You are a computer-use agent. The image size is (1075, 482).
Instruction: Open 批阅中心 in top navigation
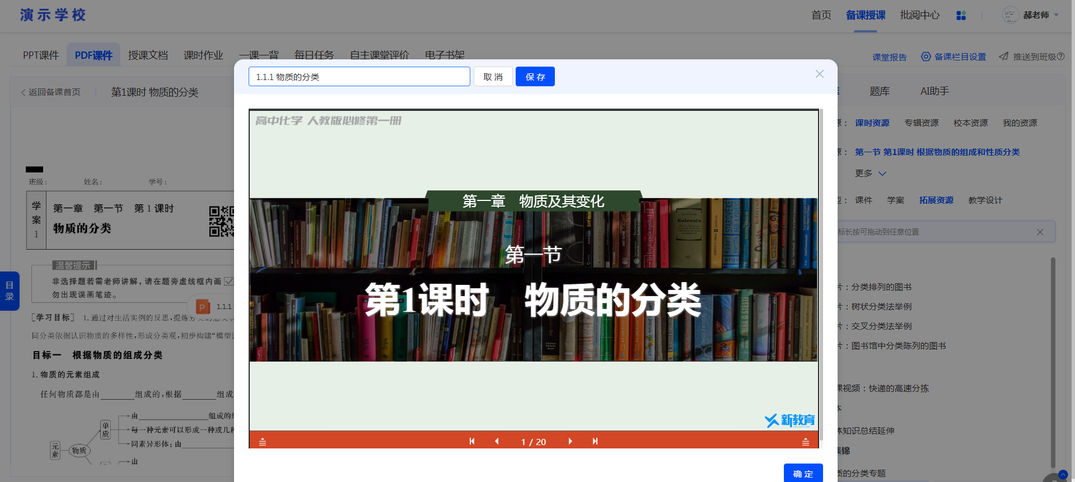coord(920,15)
